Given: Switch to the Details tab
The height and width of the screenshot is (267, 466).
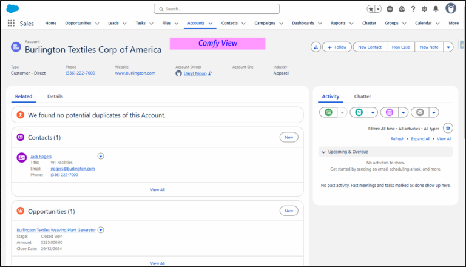Looking at the screenshot, I should click(x=55, y=96).
